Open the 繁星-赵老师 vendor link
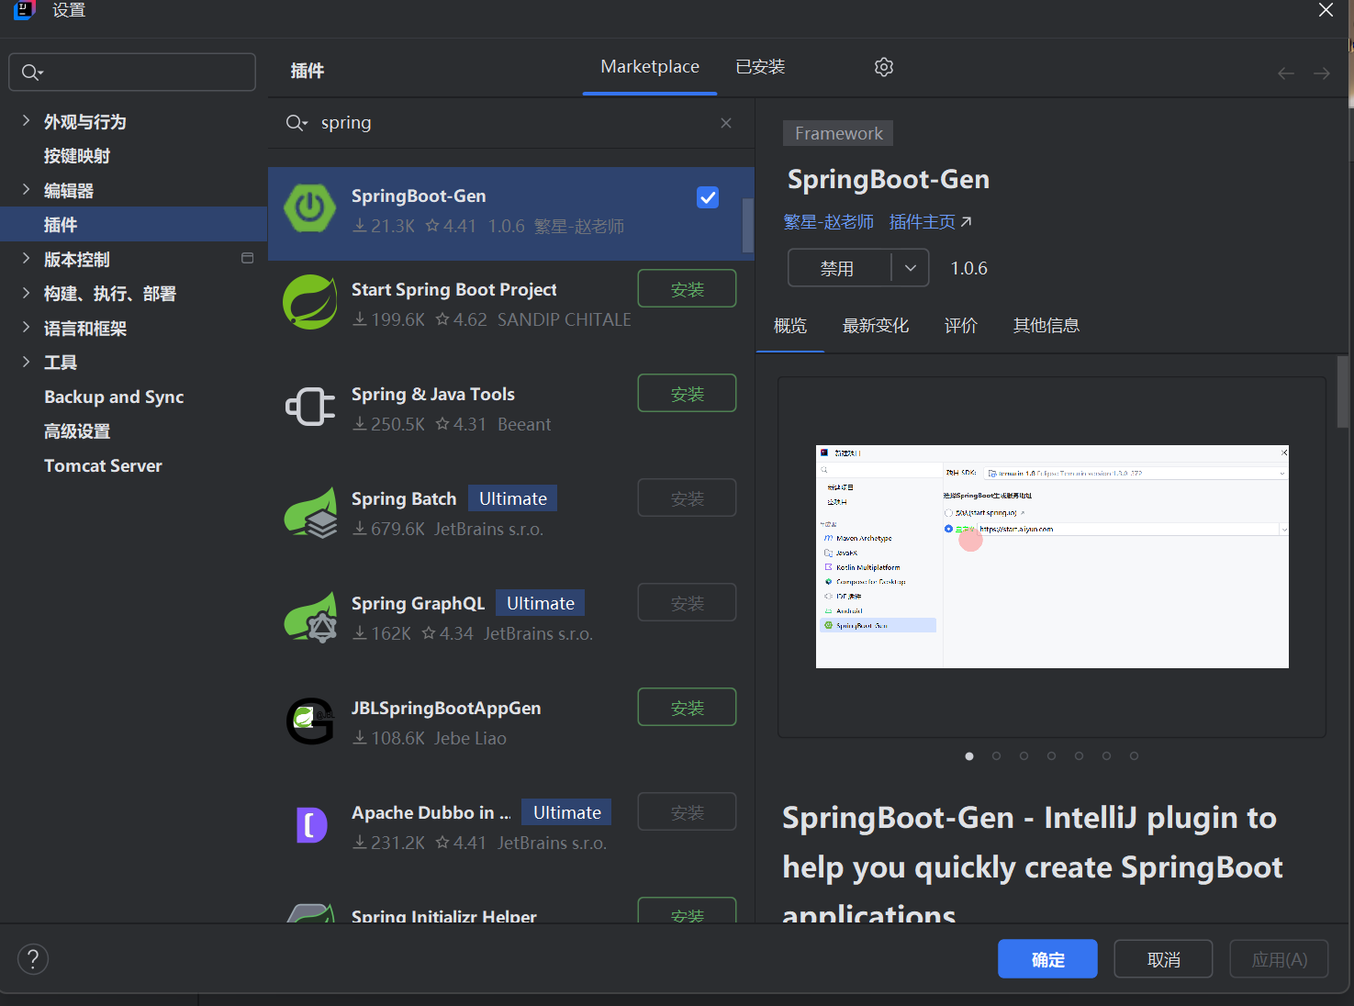1354x1006 pixels. click(x=829, y=222)
